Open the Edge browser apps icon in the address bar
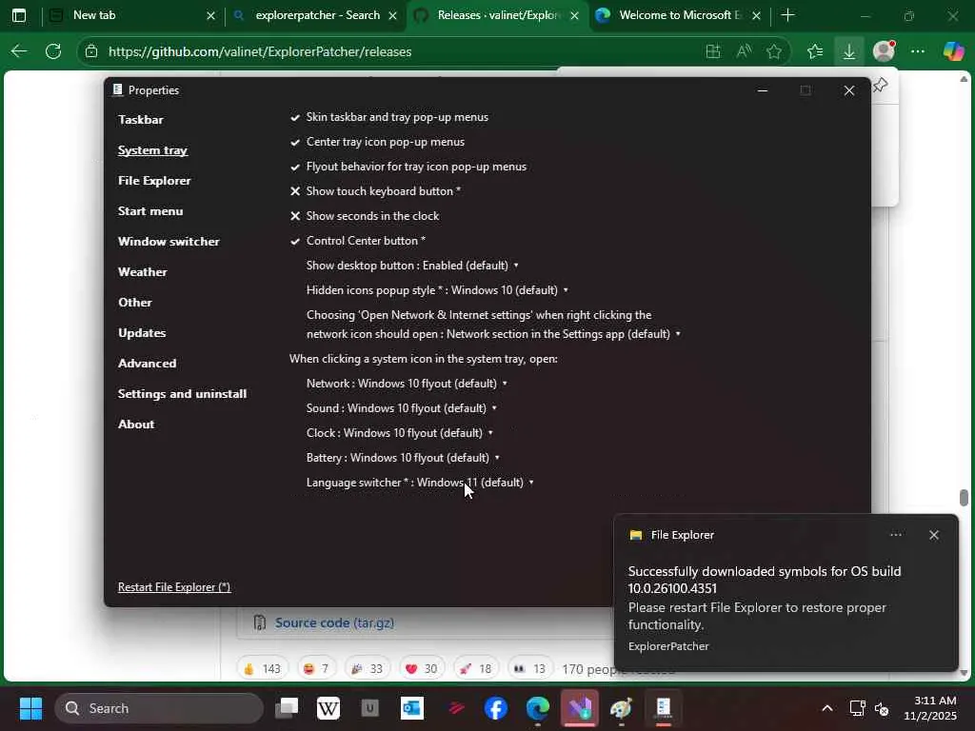975x731 pixels. [713, 51]
